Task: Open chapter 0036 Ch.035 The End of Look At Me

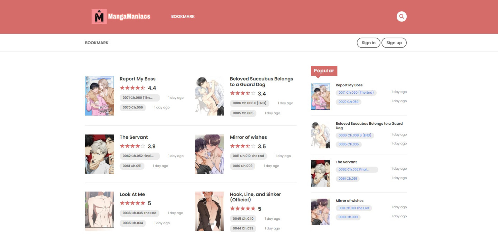Action: click(x=139, y=213)
